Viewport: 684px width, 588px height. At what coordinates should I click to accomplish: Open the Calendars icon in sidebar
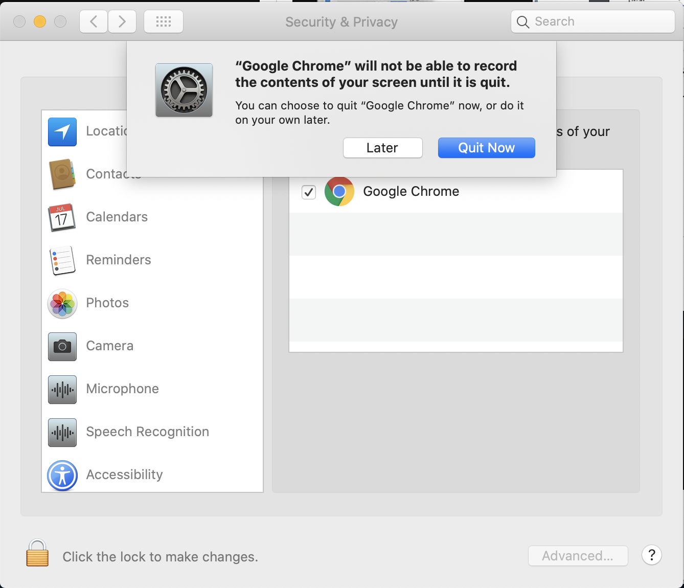click(x=62, y=217)
